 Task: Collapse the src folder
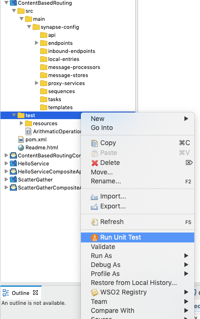pos(14,10)
